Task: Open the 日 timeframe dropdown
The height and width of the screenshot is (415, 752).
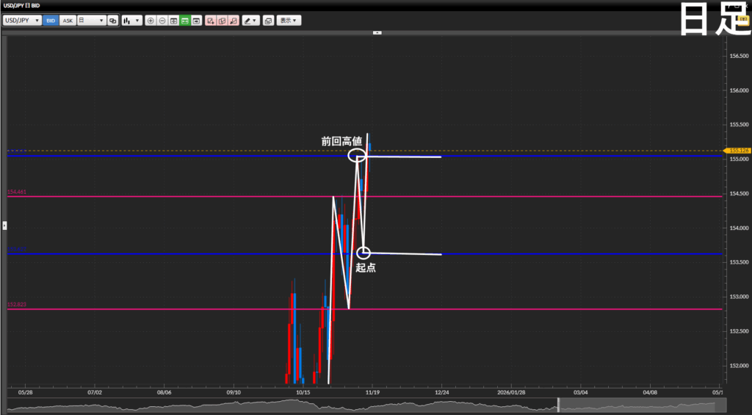Action: click(92, 21)
